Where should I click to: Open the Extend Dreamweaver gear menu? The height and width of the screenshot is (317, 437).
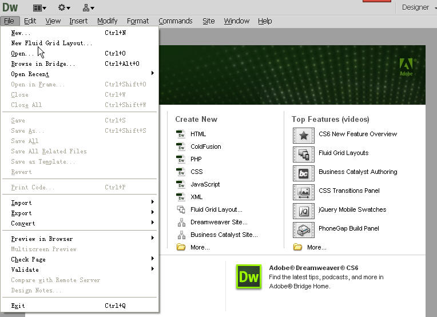click(x=64, y=8)
